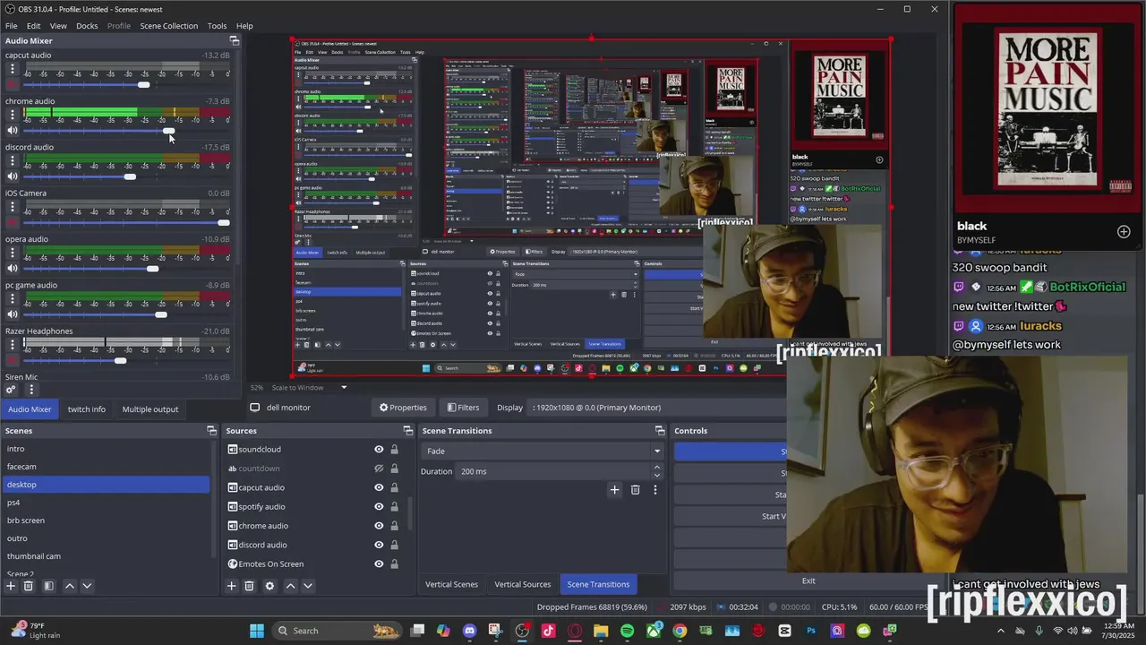The height and width of the screenshot is (645, 1146).
Task: Hide the spotify audio source
Action: [x=379, y=507]
